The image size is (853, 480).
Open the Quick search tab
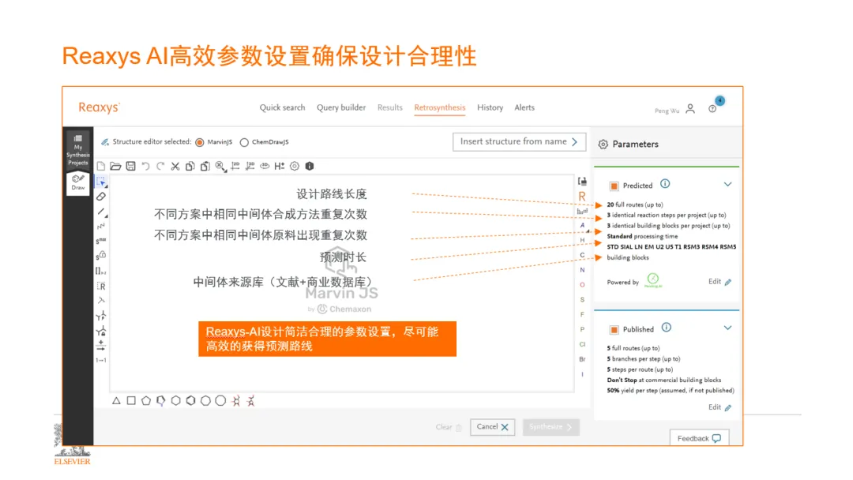[x=282, y=107]
